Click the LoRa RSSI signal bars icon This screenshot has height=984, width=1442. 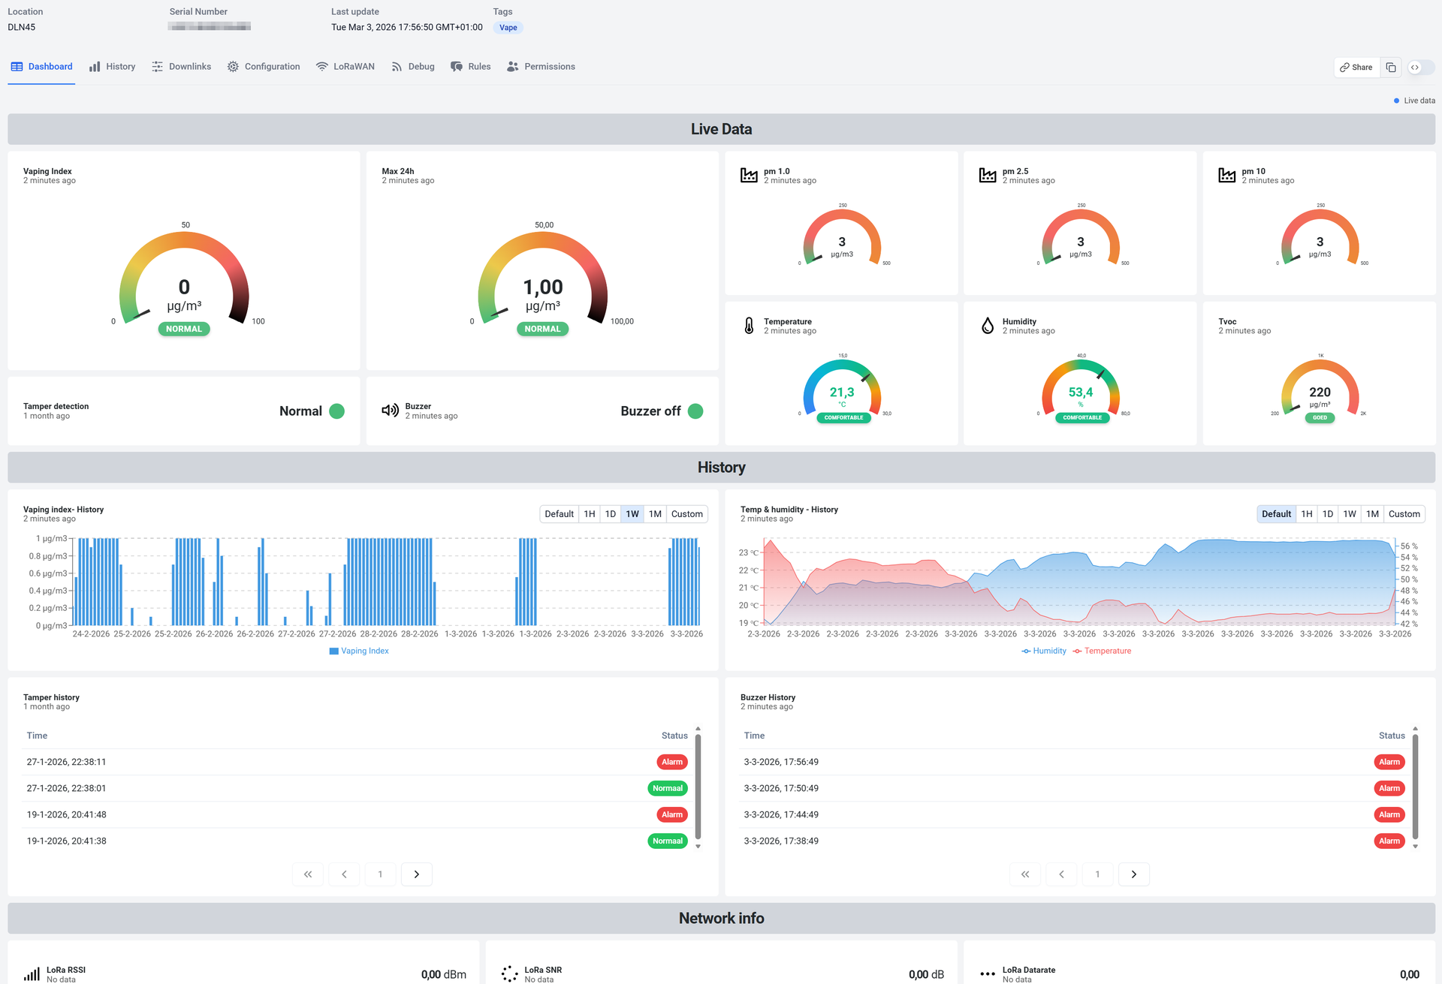click(x=32, y=974)
